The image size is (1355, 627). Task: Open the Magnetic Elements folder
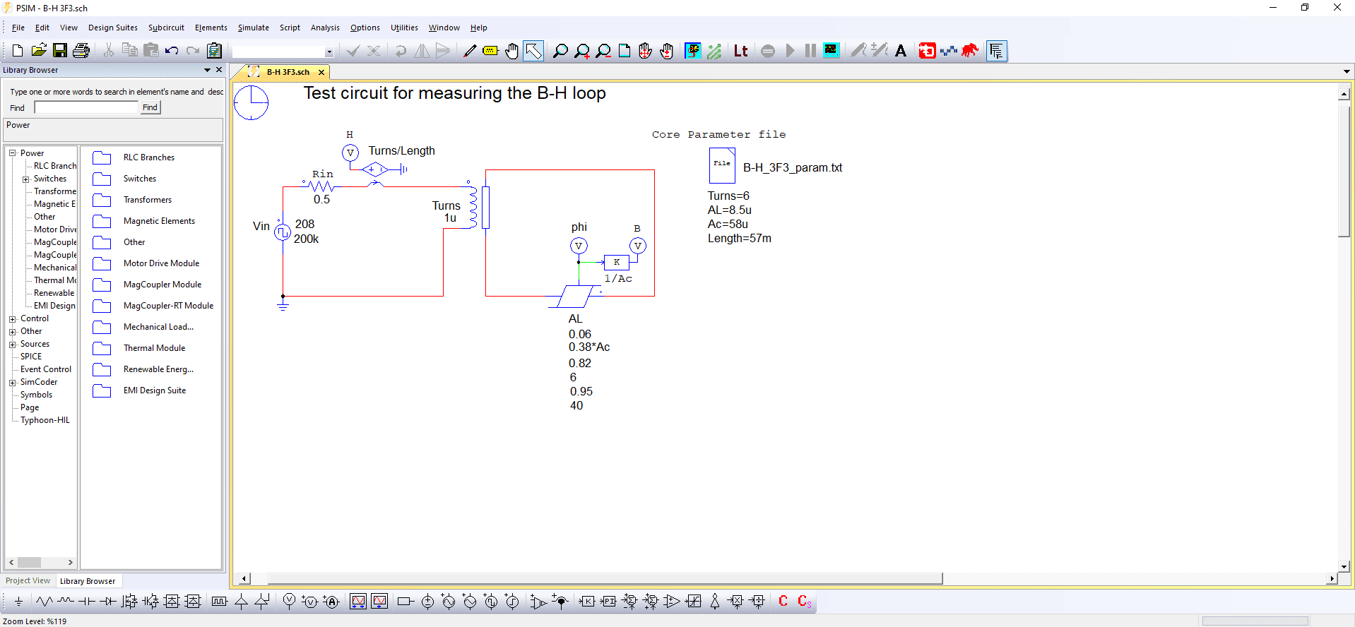tap(159, 221)
